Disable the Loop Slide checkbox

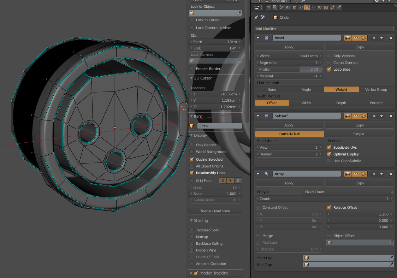tap(329, 69)
